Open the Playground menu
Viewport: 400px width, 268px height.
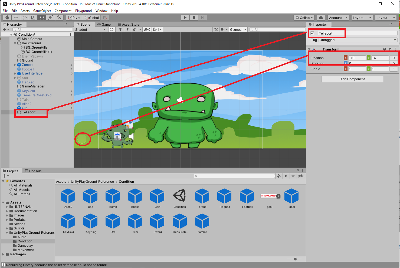[x=83, y=11]
